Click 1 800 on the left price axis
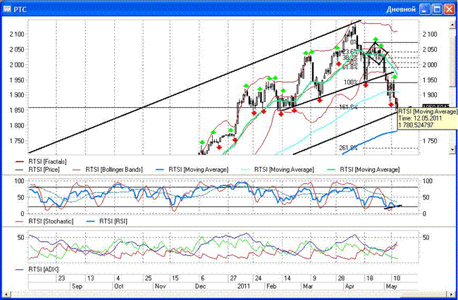This screenshot has width=458, height=300. pos(17,125)
